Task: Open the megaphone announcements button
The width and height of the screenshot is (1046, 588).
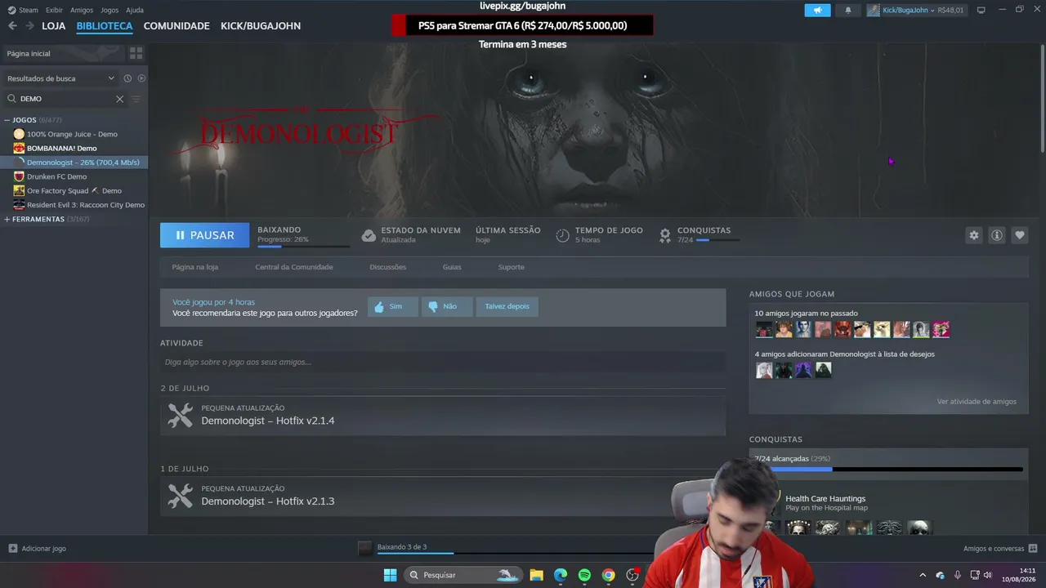Action: (x=817, y=11)
